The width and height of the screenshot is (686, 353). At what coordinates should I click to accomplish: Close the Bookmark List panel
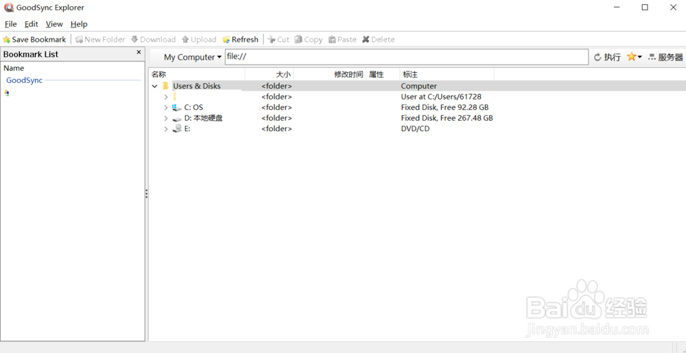point(139,52)
